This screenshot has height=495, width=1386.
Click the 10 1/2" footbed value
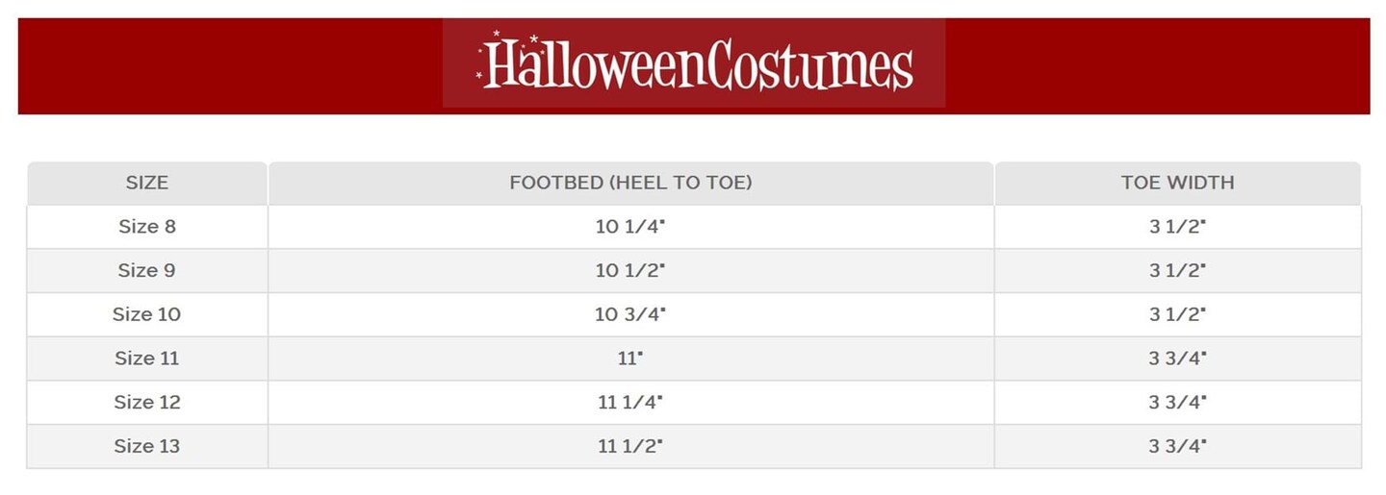pyautogui.click(x=630, y=271)
